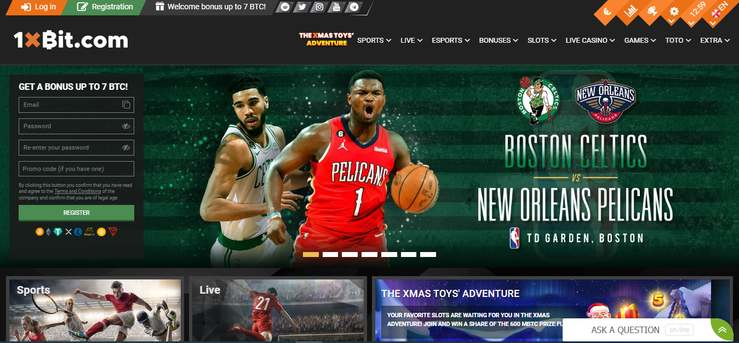Click the Telegram icon in top bar
The height and width of the screenshot is (343, 739).
(354, 7)
